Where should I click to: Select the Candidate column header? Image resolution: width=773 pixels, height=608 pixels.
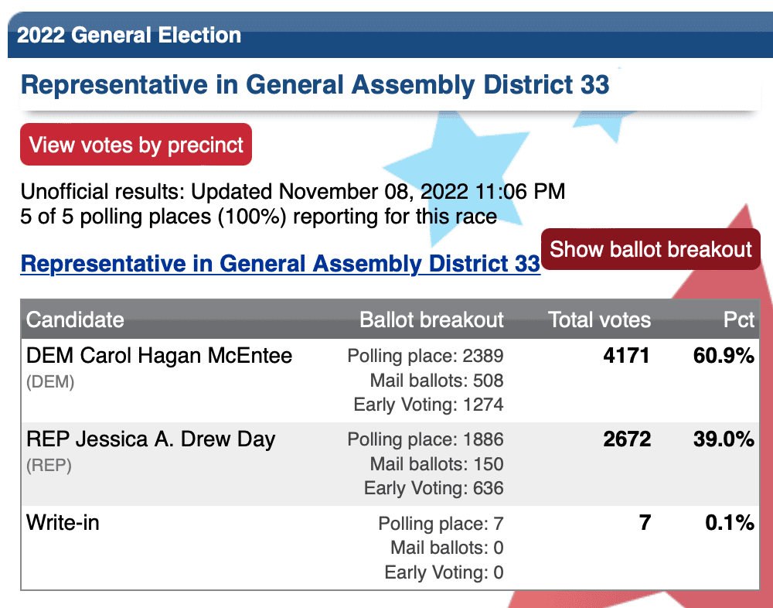pyautogui.click(x=75, y=319)
